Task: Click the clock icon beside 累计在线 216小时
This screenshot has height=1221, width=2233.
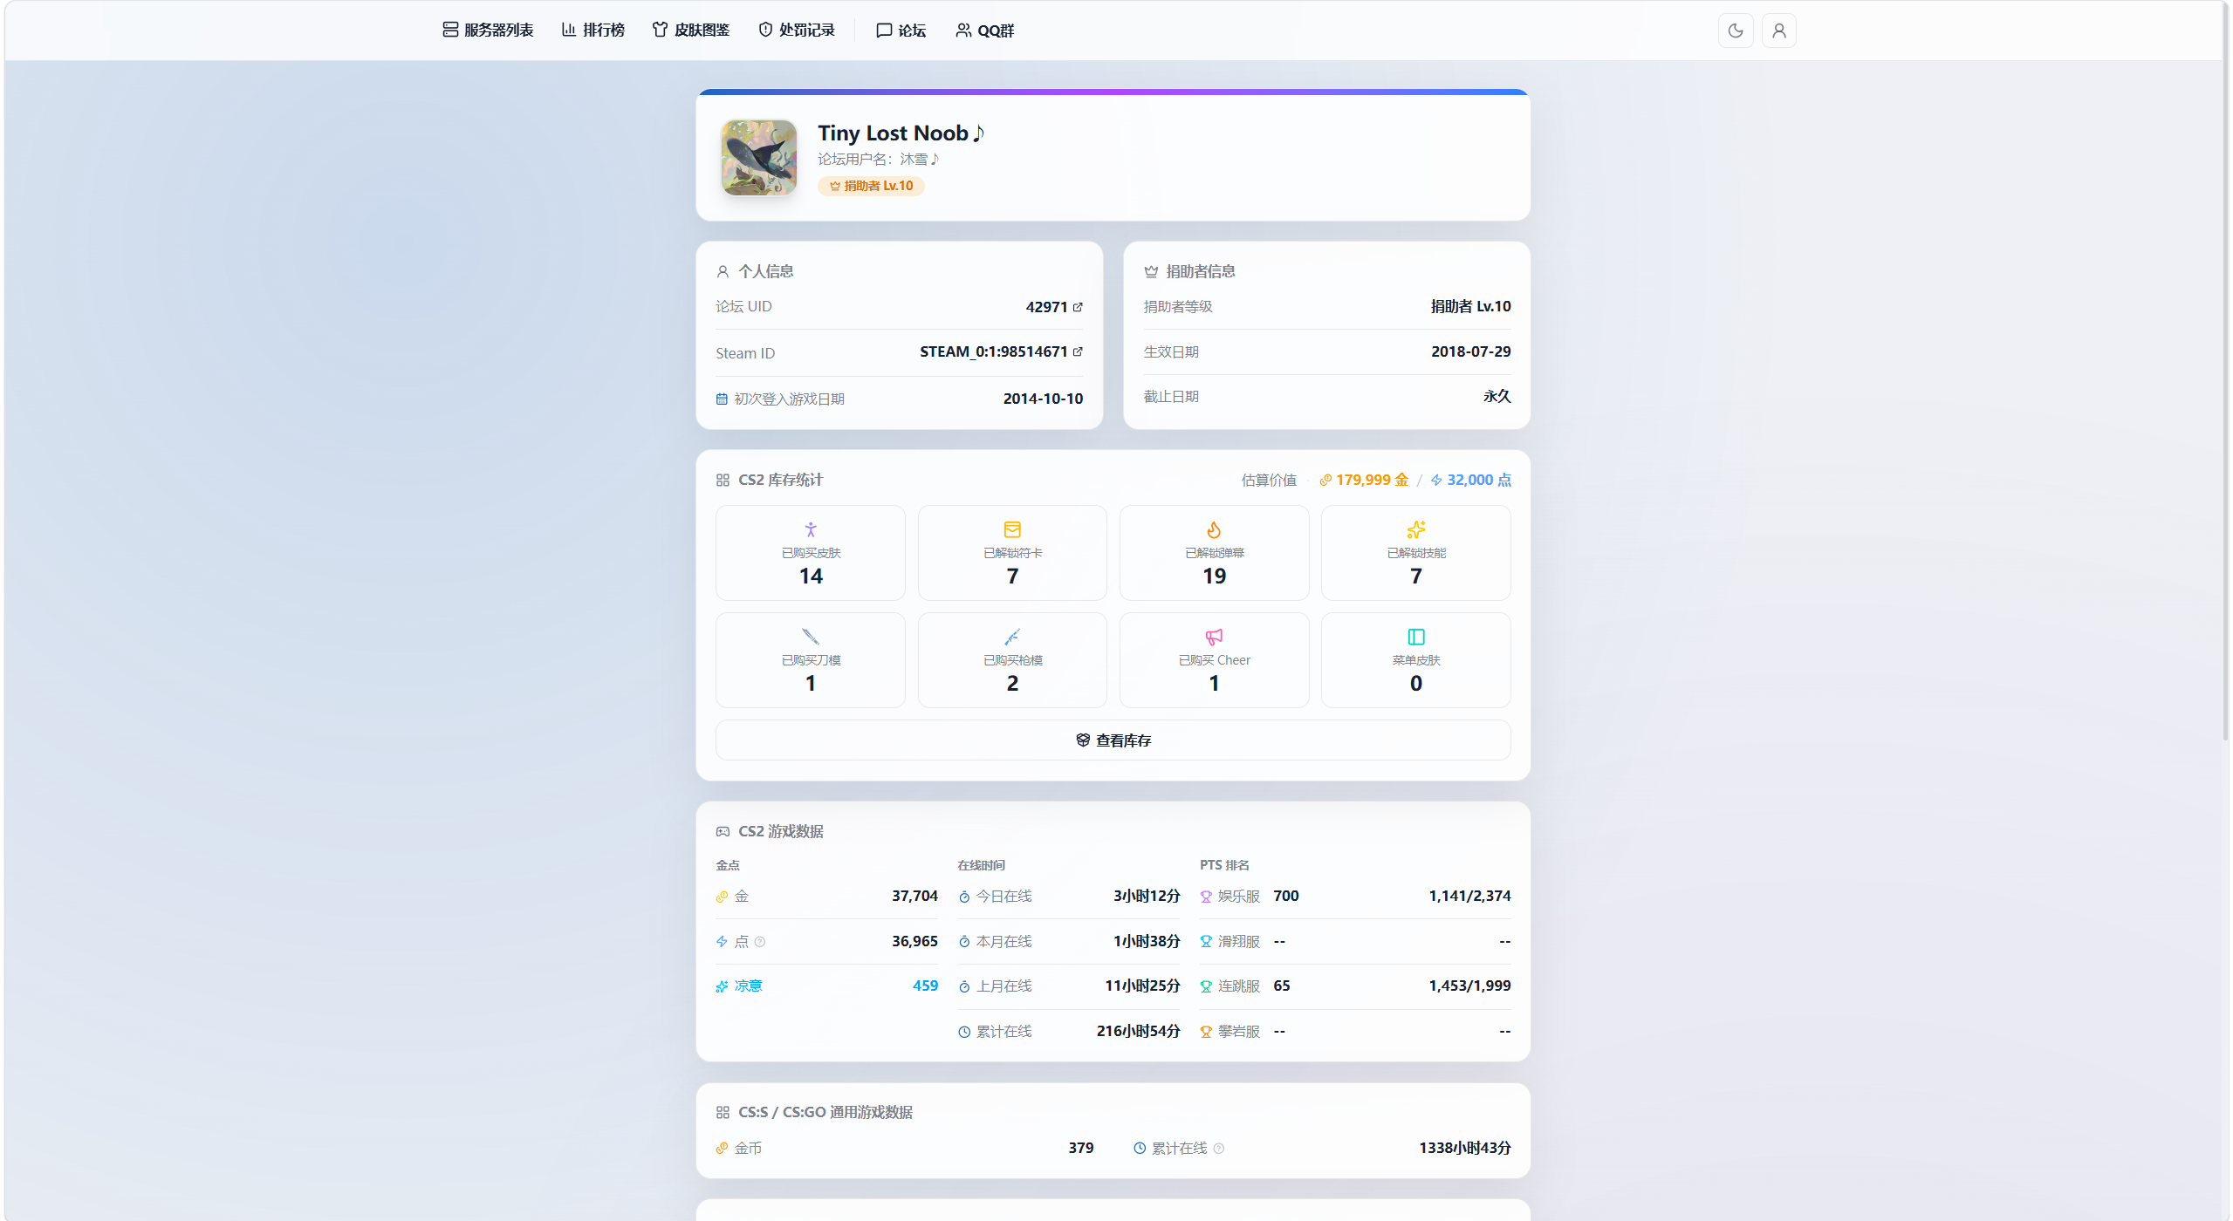Action: [x=964, y=1032]
